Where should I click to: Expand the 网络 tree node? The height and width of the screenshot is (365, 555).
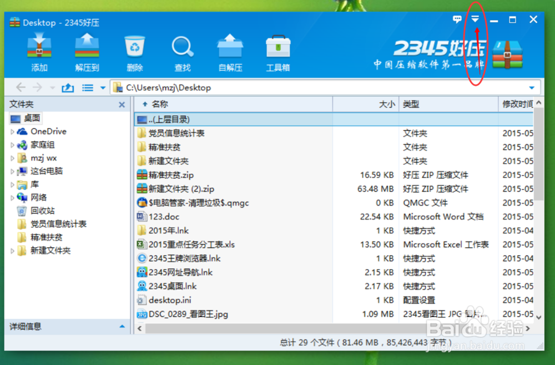pos(12,197)
